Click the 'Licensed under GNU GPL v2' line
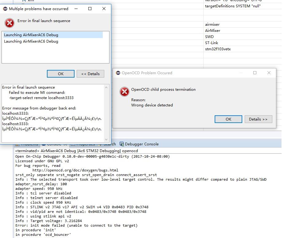Viewport: 295px width, 238px height. [42, 161]
